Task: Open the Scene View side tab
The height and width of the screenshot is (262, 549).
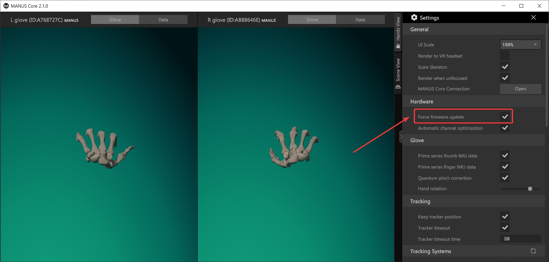Action: [x=398, y=73]
